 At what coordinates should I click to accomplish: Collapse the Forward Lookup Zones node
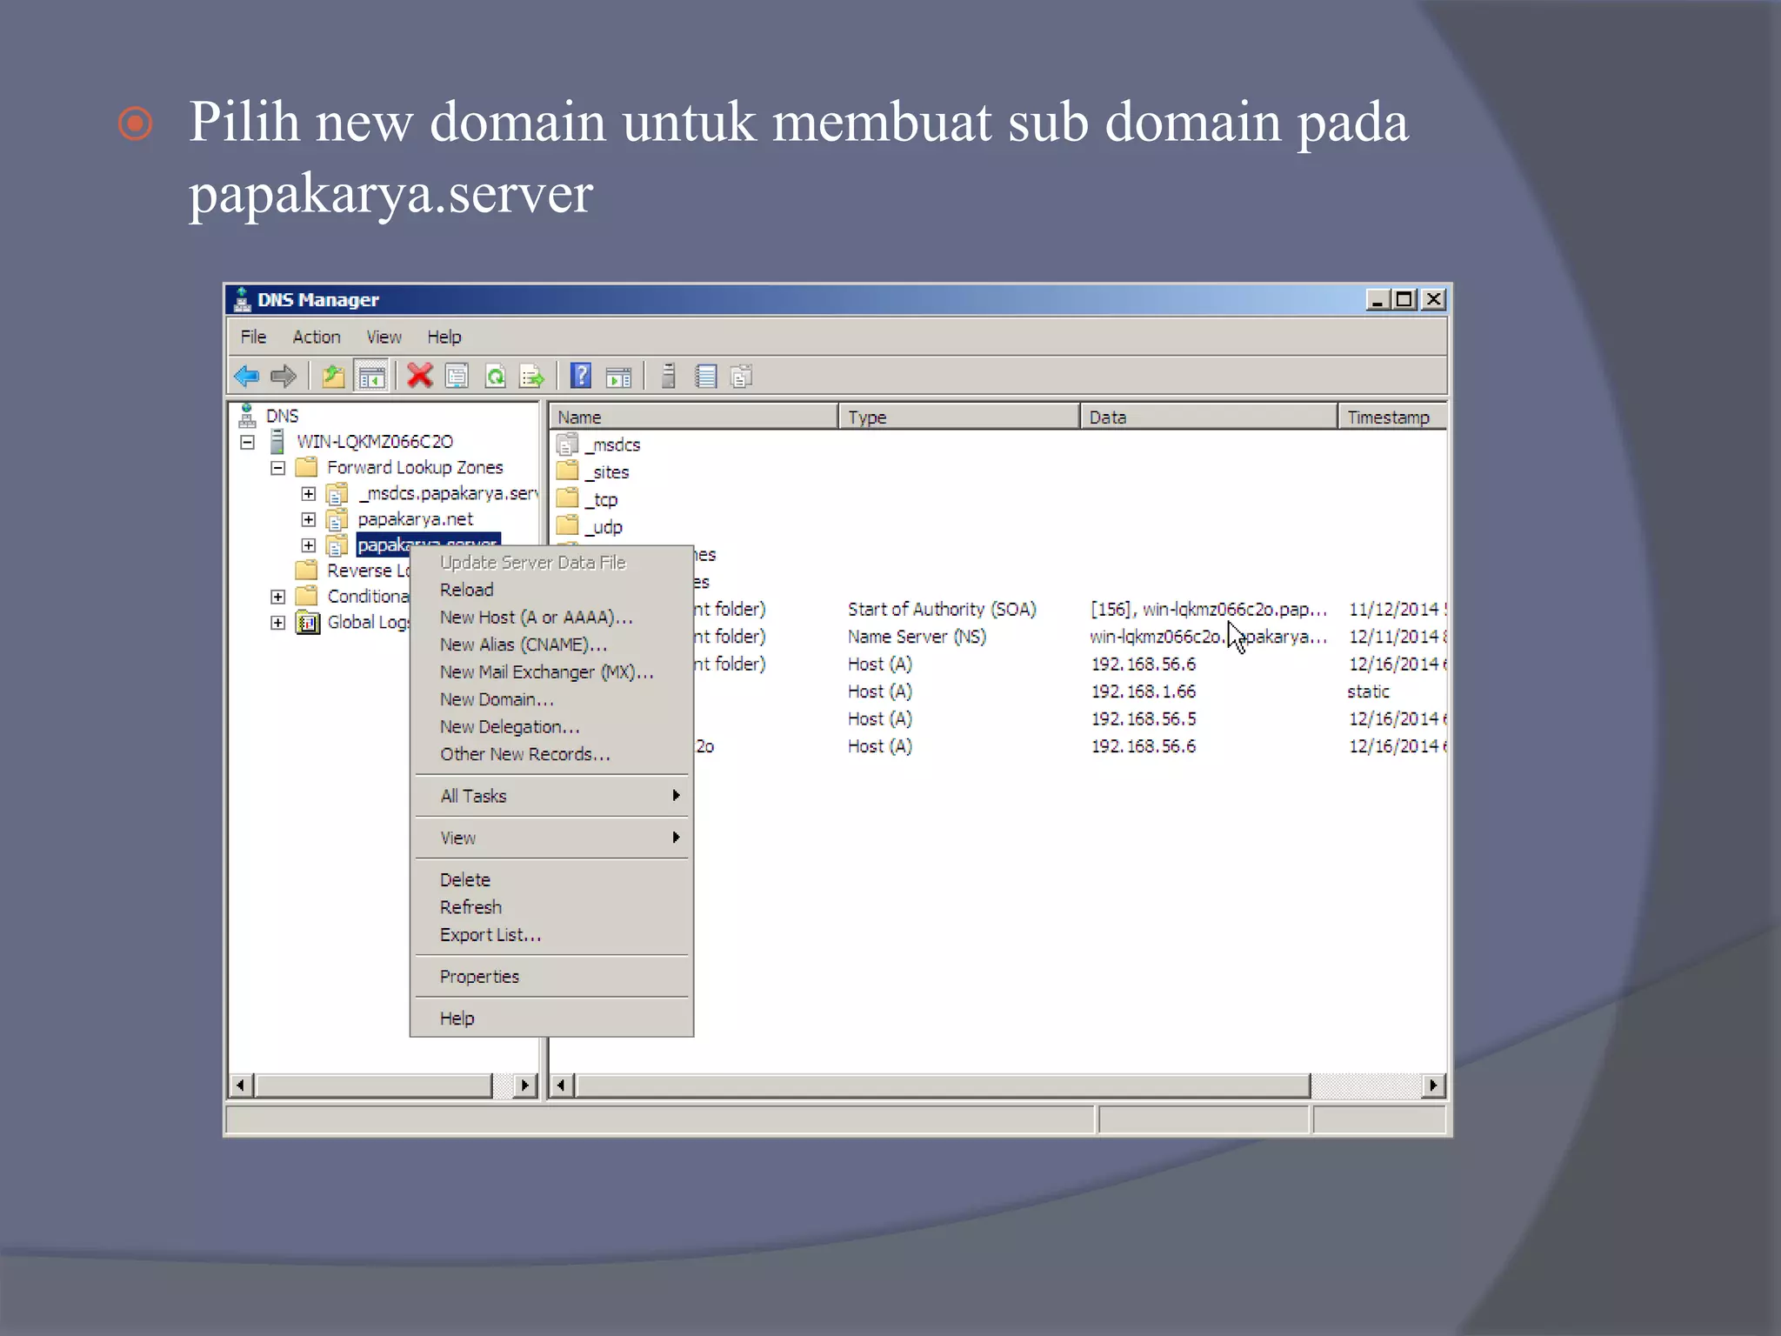click(x=278, y=468)
